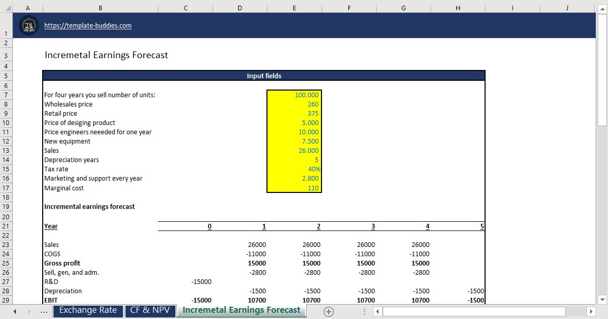This screenshot has height=319, width=608.
Task: Select the Incremetal Earnings Forecast tab
Action: click(241, 310)
